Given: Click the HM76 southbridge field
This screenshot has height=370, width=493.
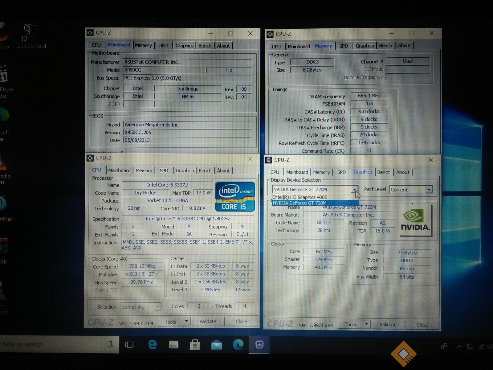Looking at the screenshot, I should click(188, 97).
